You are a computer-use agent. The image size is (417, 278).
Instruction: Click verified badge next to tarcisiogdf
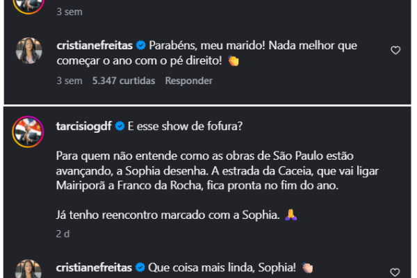(120, 126)
